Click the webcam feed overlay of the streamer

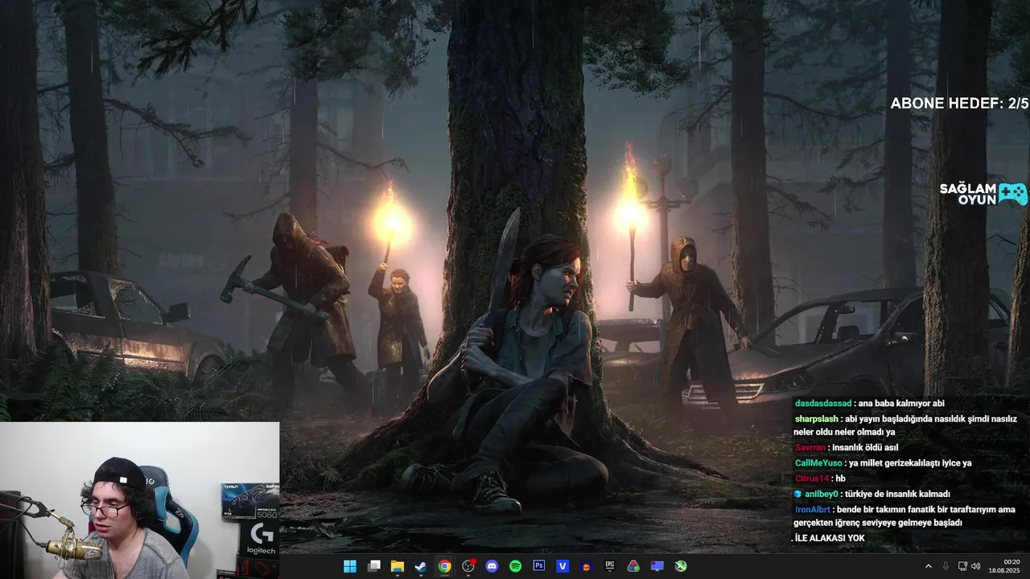pyautogui.click(x=139, y=500)
